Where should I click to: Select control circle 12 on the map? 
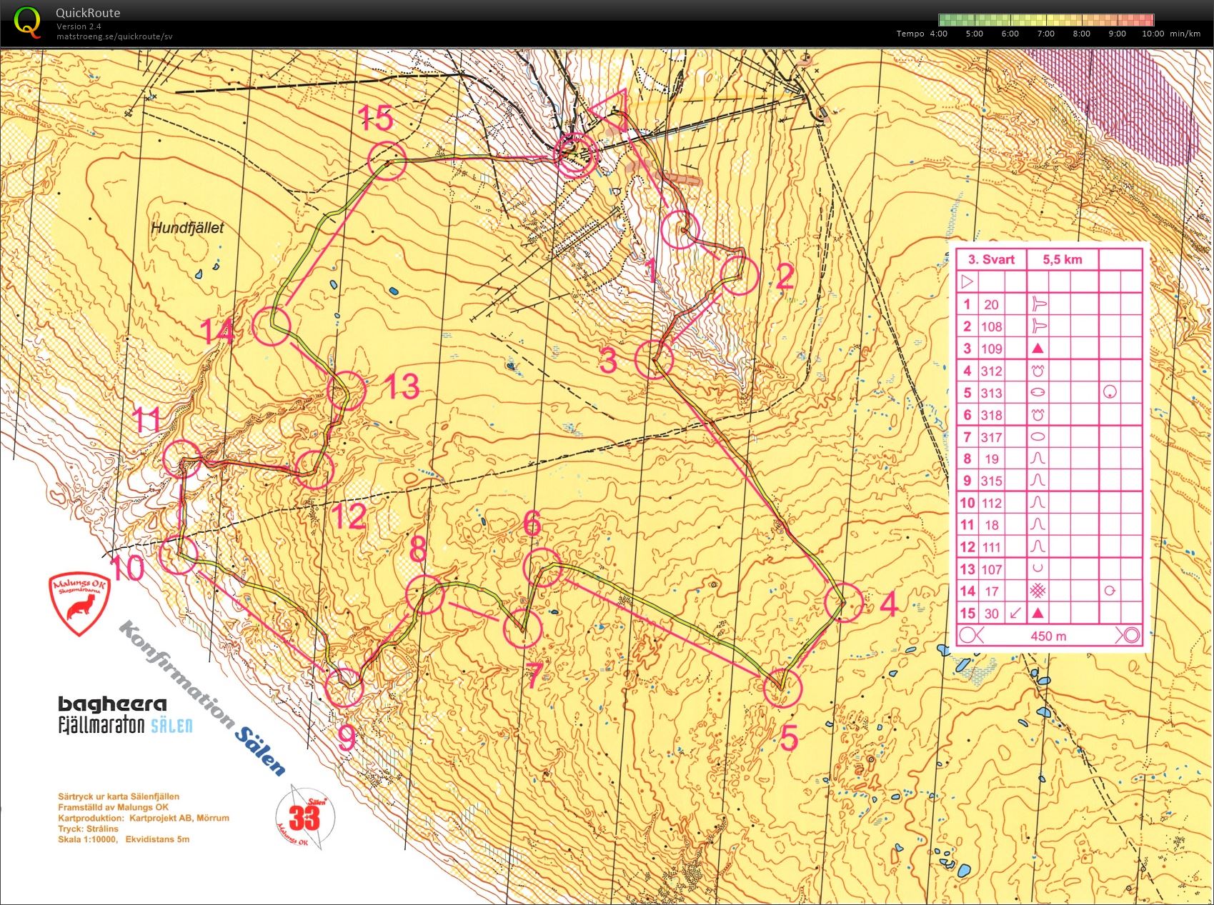pos(314,469)
